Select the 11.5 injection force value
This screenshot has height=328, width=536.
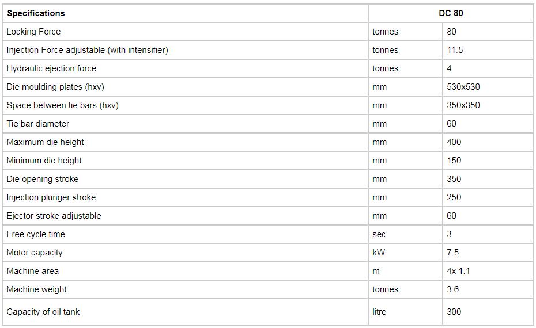[455, 50]
